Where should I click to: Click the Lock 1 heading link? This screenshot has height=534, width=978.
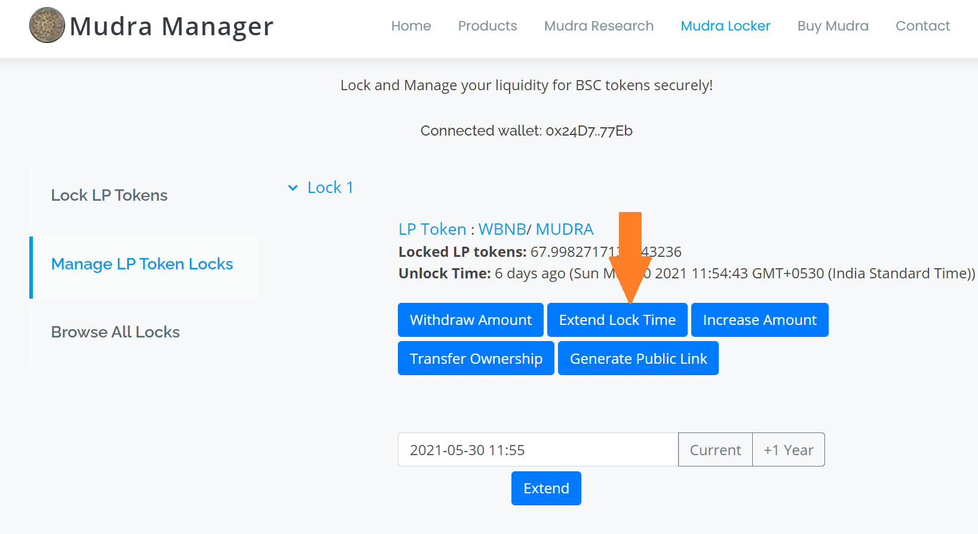(x=330, y=188)
